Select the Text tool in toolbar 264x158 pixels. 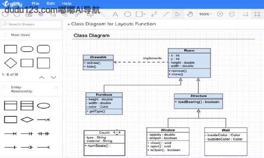(115, 14)
